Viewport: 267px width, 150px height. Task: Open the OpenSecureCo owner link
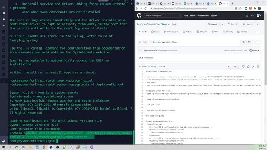[149, 24]
